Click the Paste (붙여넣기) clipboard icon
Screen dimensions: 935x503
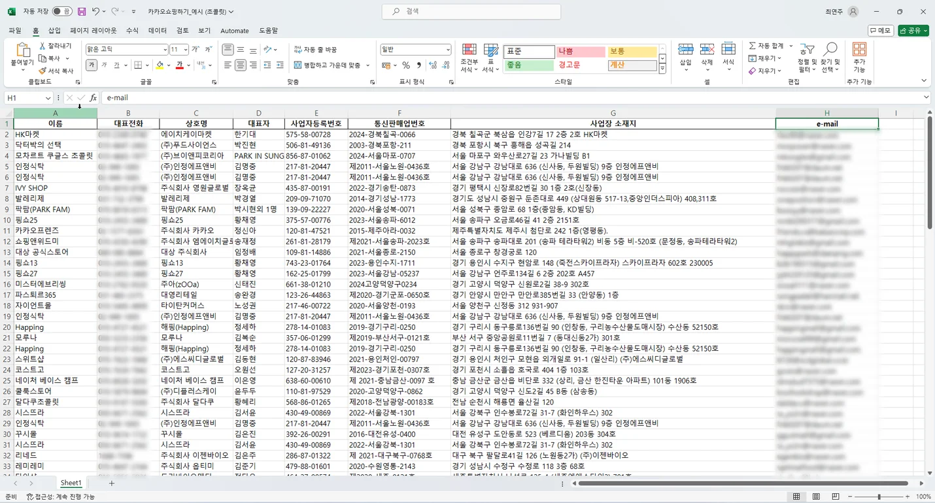(22, 51)
